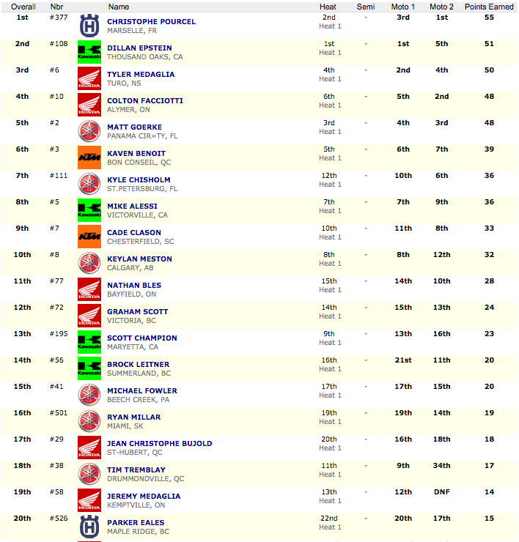519x542 pixels.
Task: Click 12th heat result for Kyle Chisholm
Action: (328, 176)
